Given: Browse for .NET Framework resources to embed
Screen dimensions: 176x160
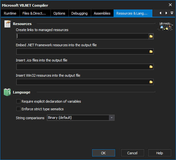Looking at the screenshot, I should (x=151, y=52).
